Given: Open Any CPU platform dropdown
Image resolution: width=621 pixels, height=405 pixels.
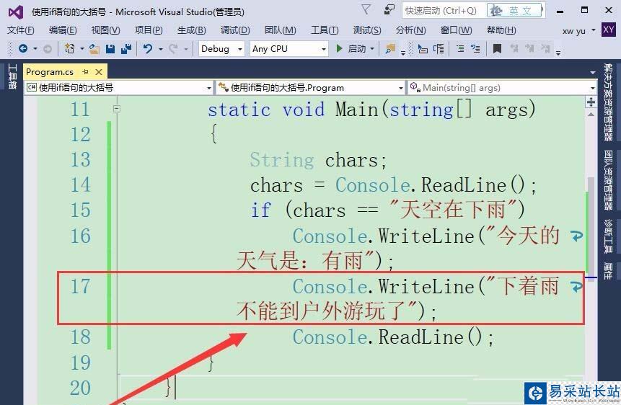Looking at the screenshot, I should click(x=289, y=49).
